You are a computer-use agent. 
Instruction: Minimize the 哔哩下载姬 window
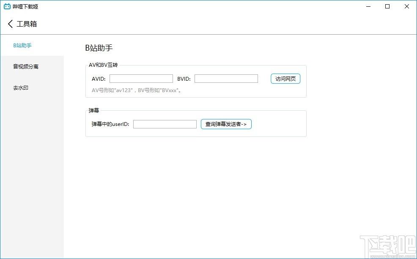click(368, 6)
